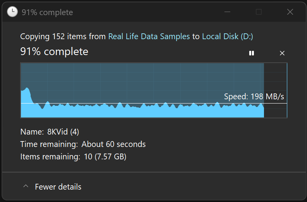Click the Speed: 198 MB/s label
Screen dimensions: 307x202
[254, 97]
